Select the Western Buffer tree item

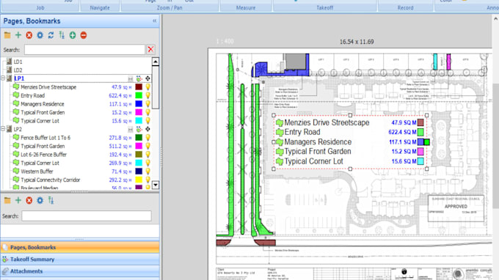coord(37,172)
